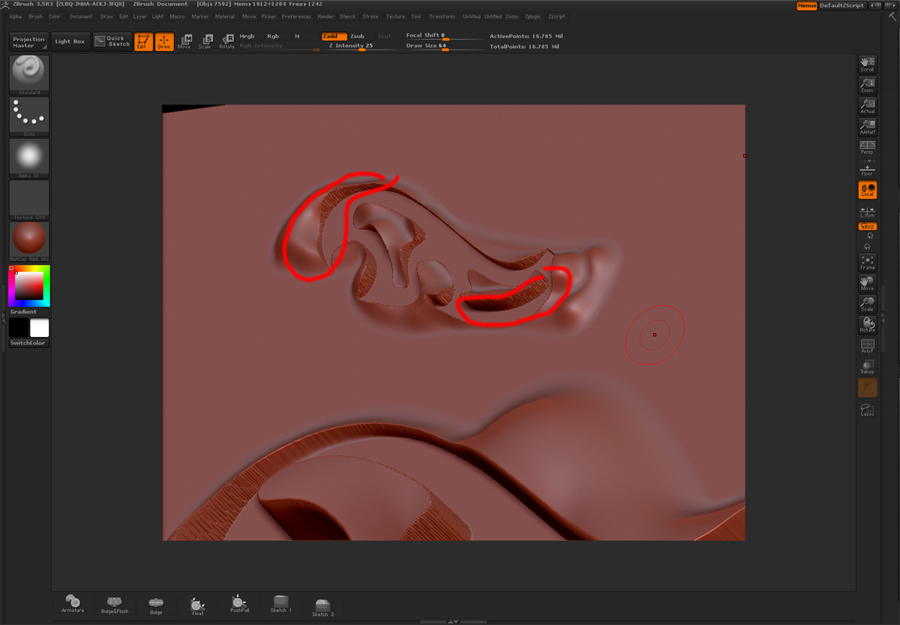Image resolution: width=900 pixels, height=625 pixels.
Task: Toggle Mrgb paint mode
Action: (247, 36)
